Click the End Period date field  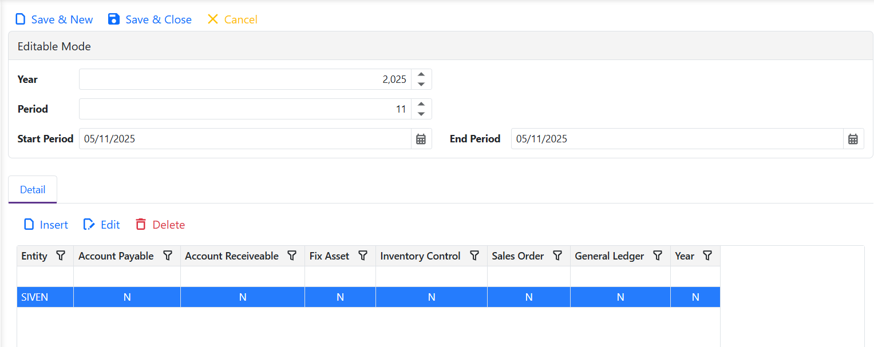coord(677,139)
